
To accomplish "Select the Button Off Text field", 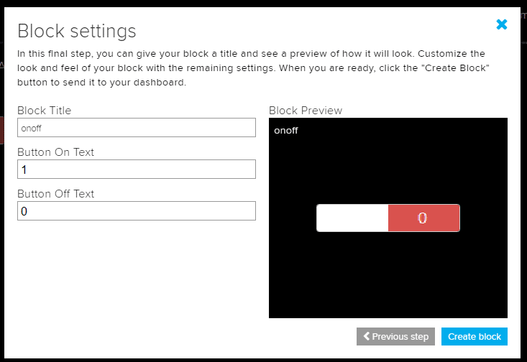I will (137, 211).
